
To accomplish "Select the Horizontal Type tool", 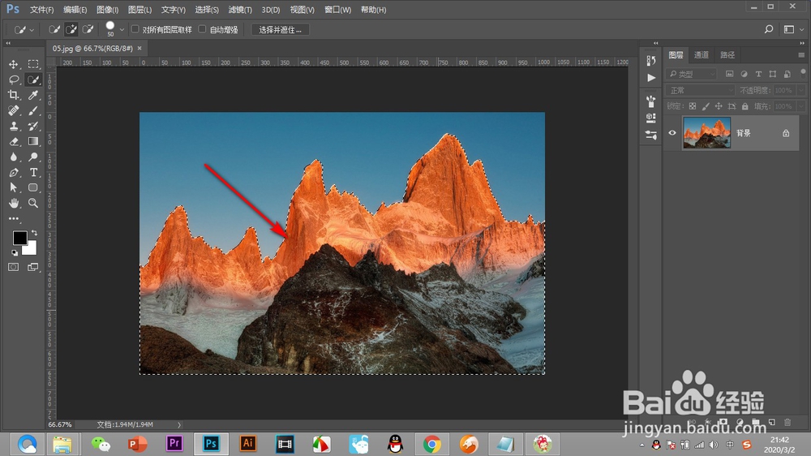I will 33,172.
